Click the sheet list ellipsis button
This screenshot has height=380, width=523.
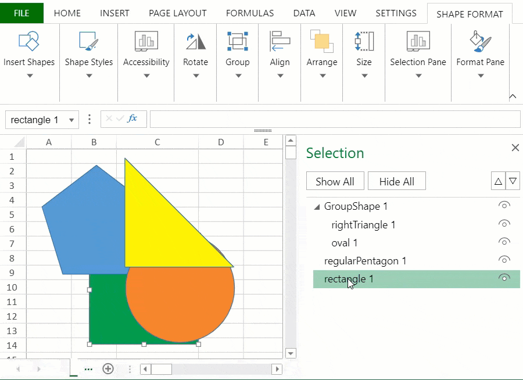point(88,369)
